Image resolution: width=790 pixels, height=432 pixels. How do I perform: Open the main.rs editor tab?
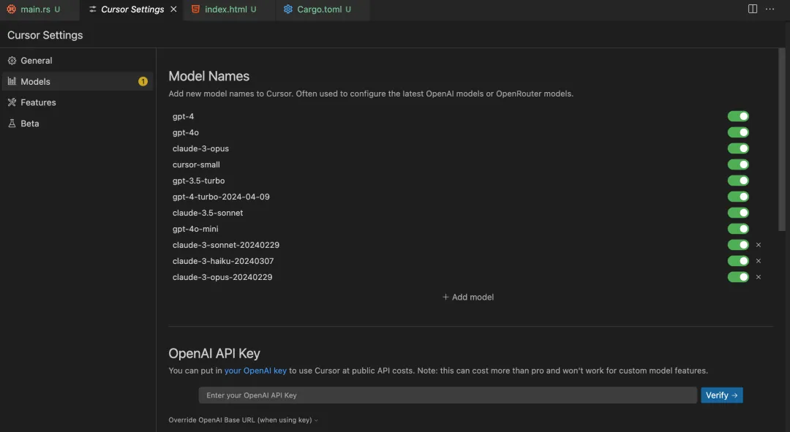(x=39, y=10)
